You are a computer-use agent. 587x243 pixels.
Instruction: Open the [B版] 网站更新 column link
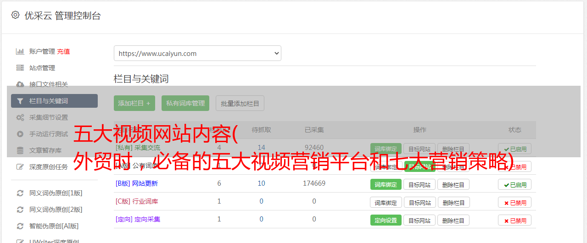(x=137, y=183)
